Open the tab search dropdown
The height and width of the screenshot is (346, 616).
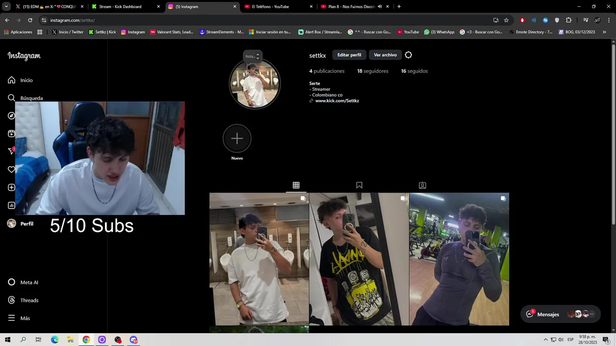(6, 7)
